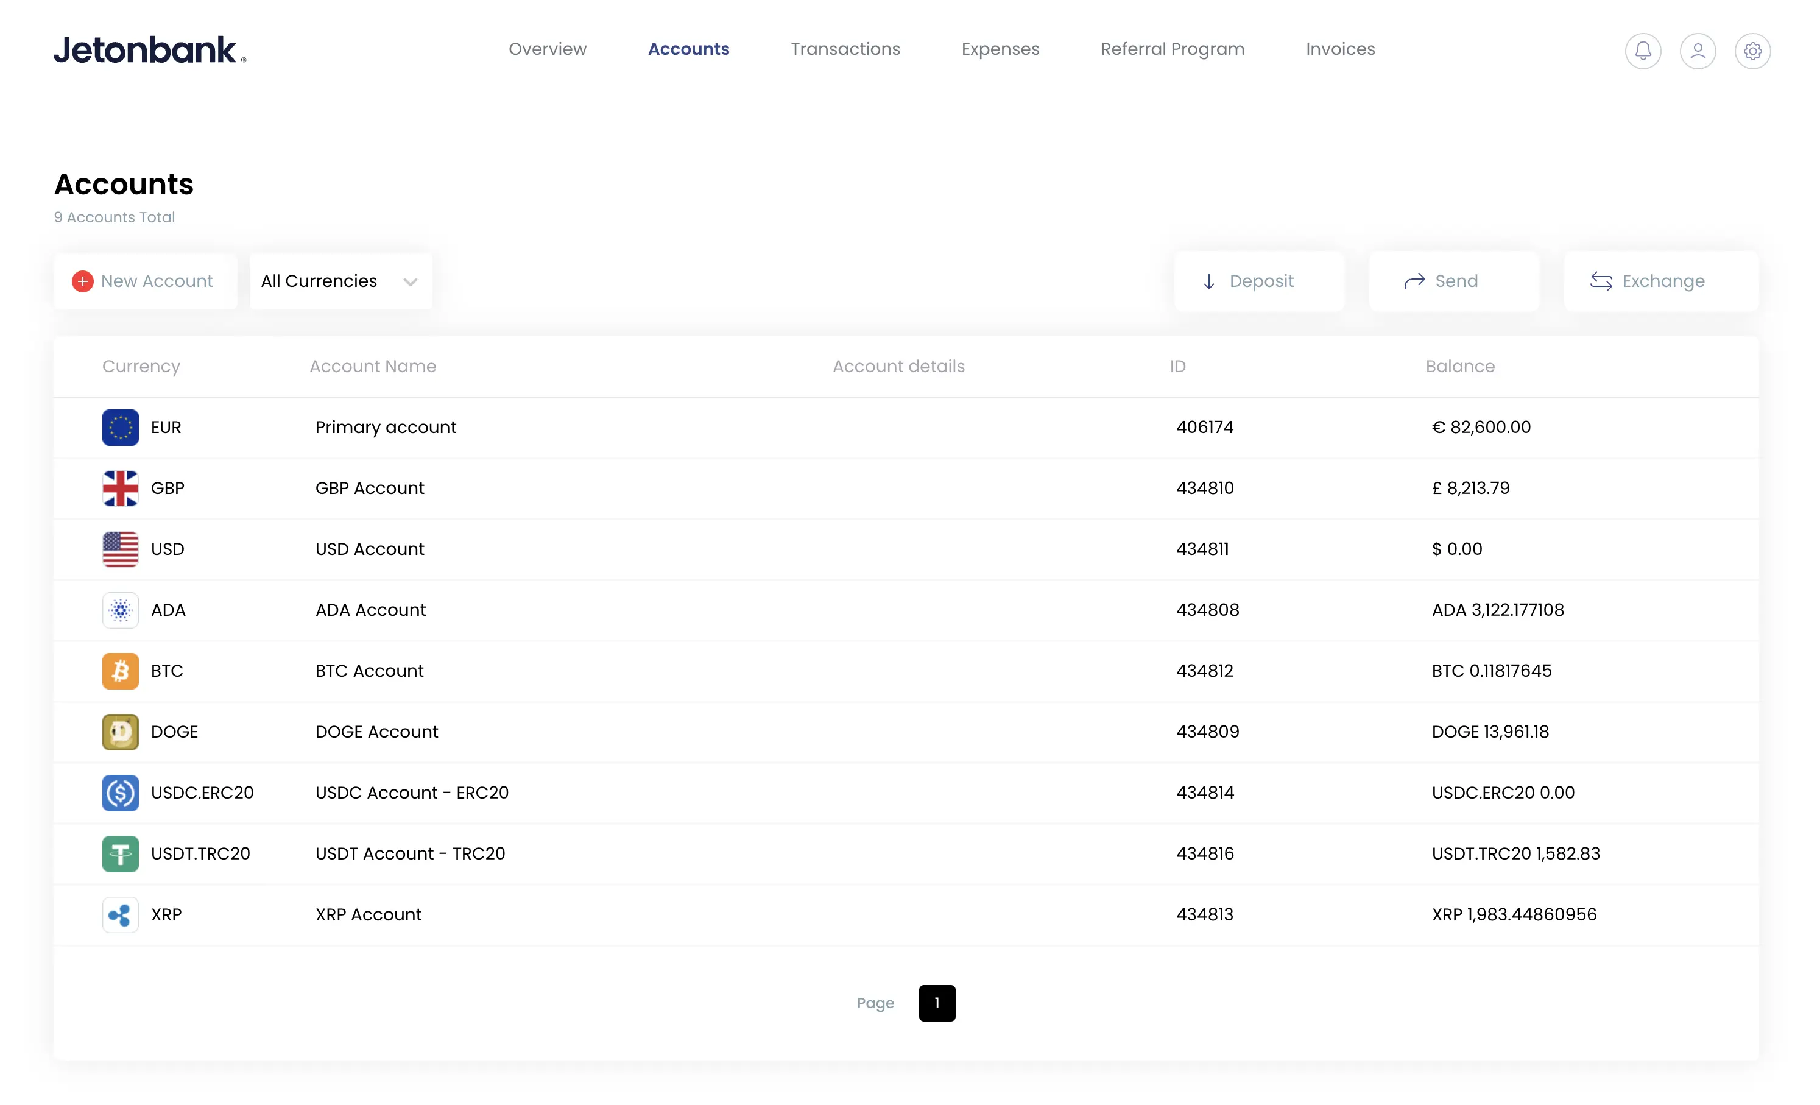Click the USD flag icon
The width and height of the screenshot is (1820, 1105).
tap(121, 549)
